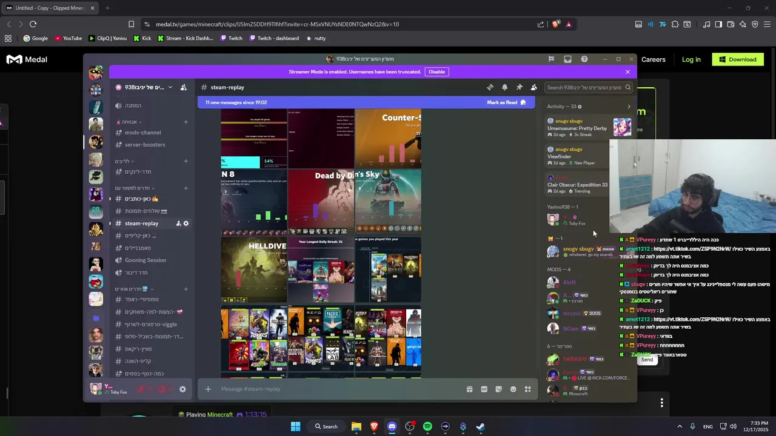Click the Medal logo
The height and width of the screenshot is (436, 776).
pyautogui.click(x=27, y=59)
